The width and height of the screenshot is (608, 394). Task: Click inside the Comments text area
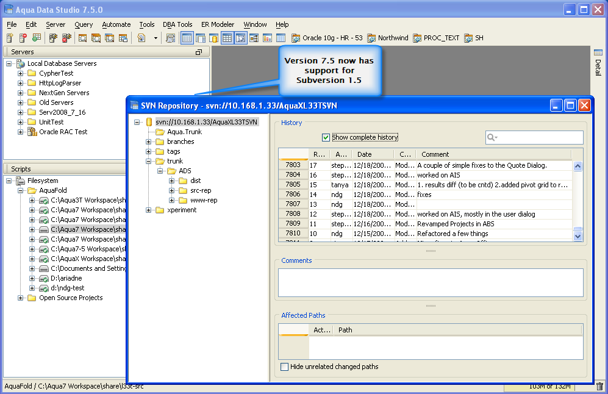coord(431,283)
